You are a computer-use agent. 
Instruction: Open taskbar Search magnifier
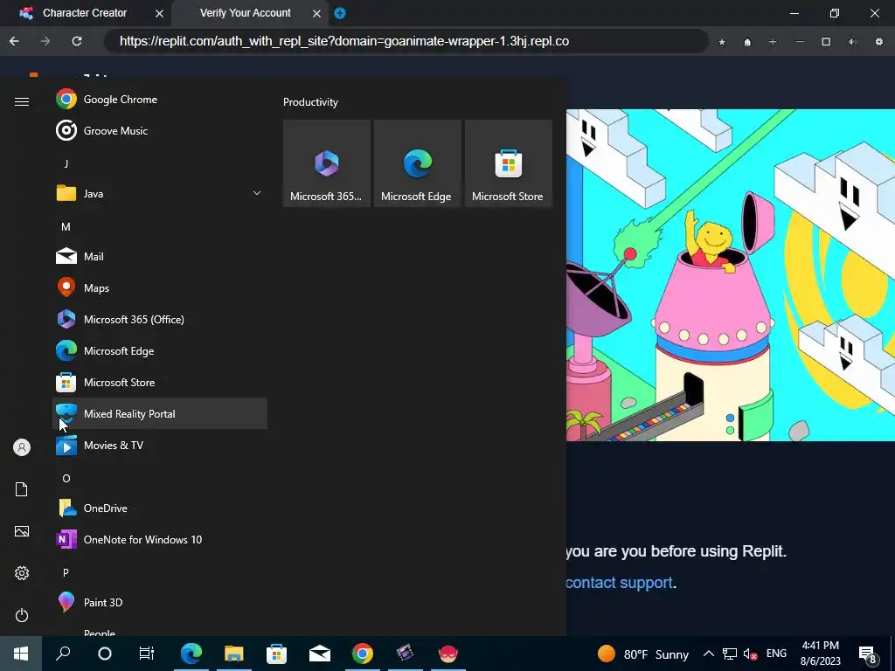coord(63,654)
